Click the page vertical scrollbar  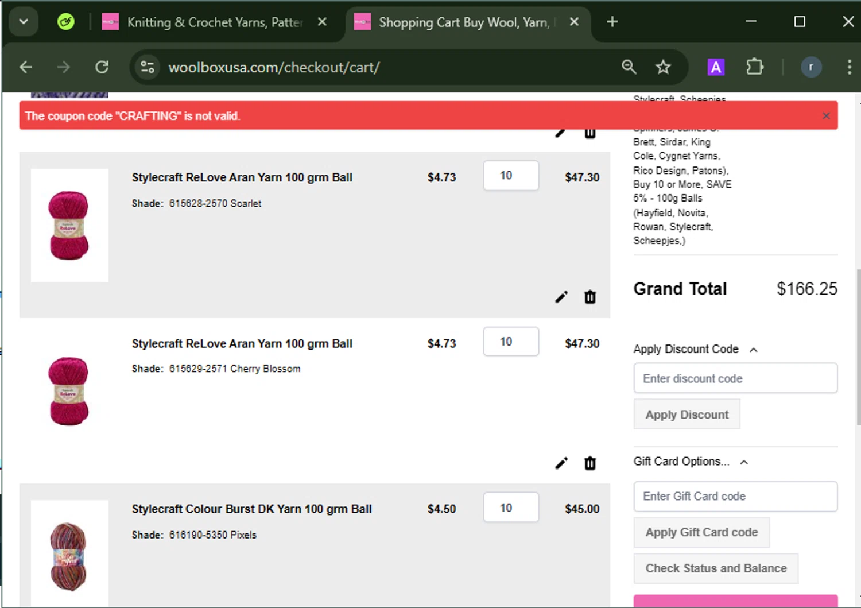pos(858,347)
